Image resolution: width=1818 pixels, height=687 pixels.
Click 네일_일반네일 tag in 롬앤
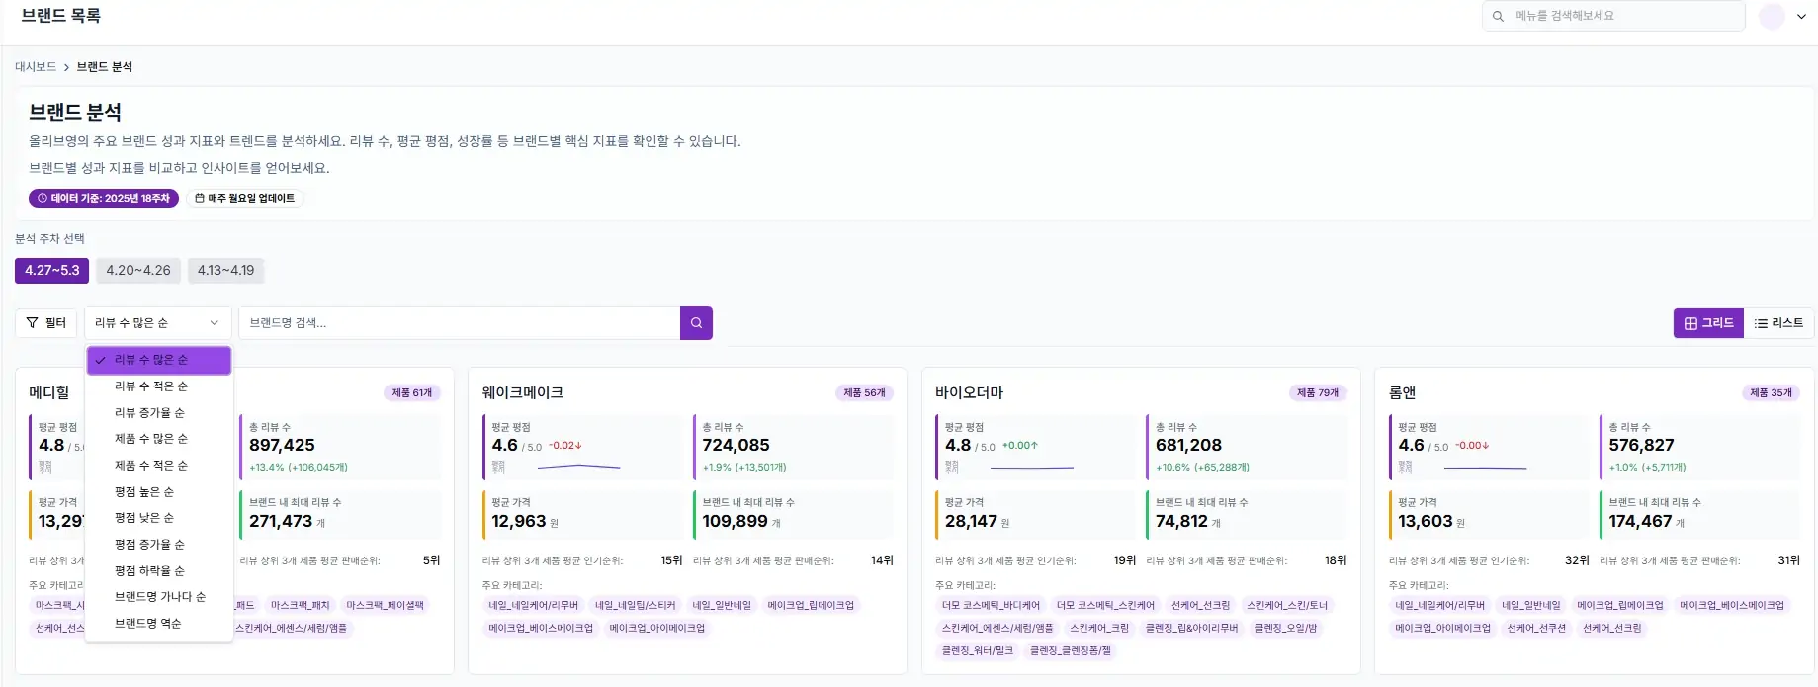(1530, 605)
